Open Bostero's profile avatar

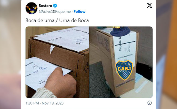click(x=31, y=8)
